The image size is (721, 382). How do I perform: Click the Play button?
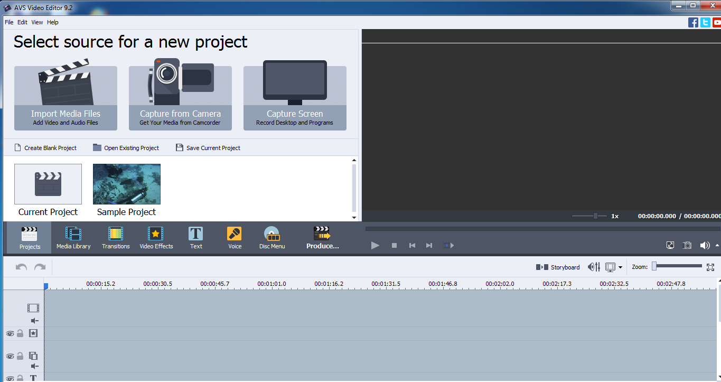point(375,245)
